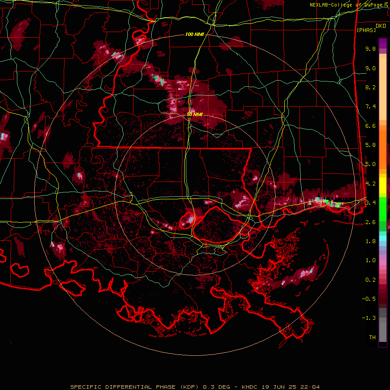Click the 8.2 legend value
The width and height of the screenshot is (390, 390).
point(370,87)
